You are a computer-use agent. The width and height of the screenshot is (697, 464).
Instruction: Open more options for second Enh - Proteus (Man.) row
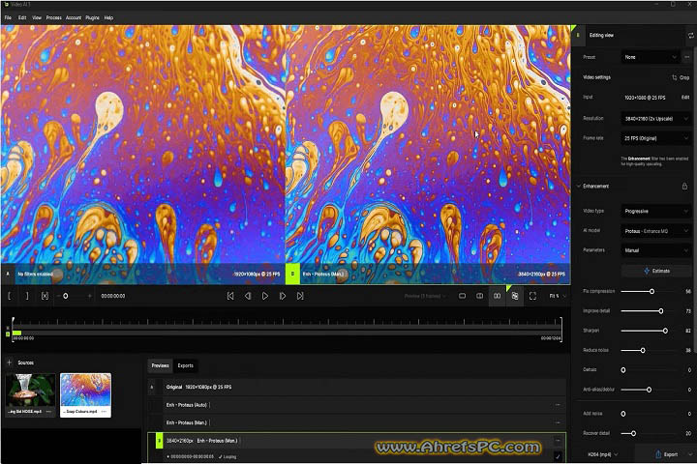[558, 422]
